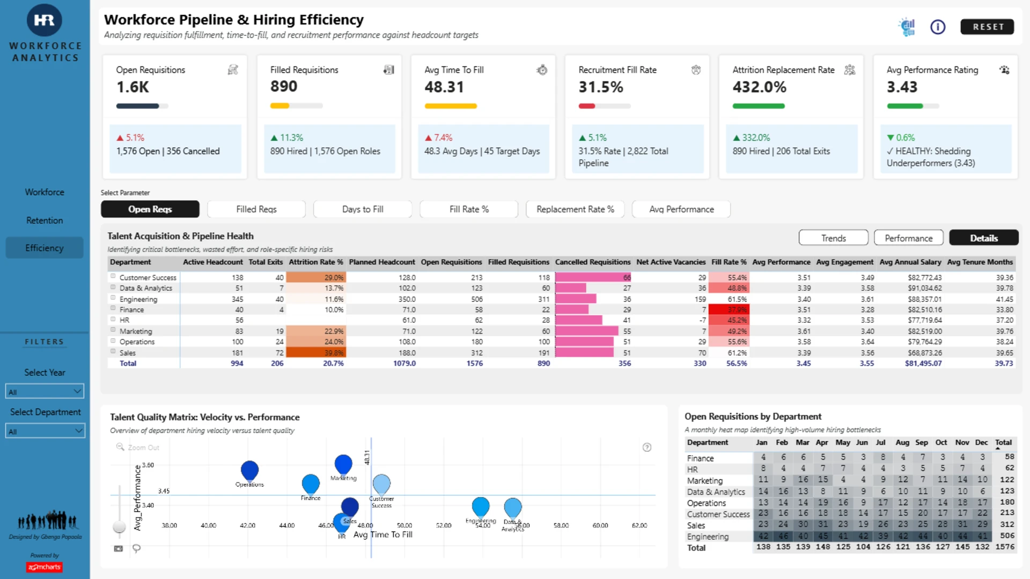Open the Select Year dropdown
Image resolution: width=1030 pixels, height=579 pixels.
pyautogui.click(x=45, y=391)
